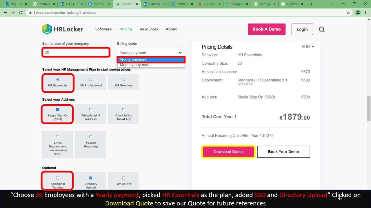371x208 pixels.
Task: Check the I am an NFP option
Action: click(124, 178)
